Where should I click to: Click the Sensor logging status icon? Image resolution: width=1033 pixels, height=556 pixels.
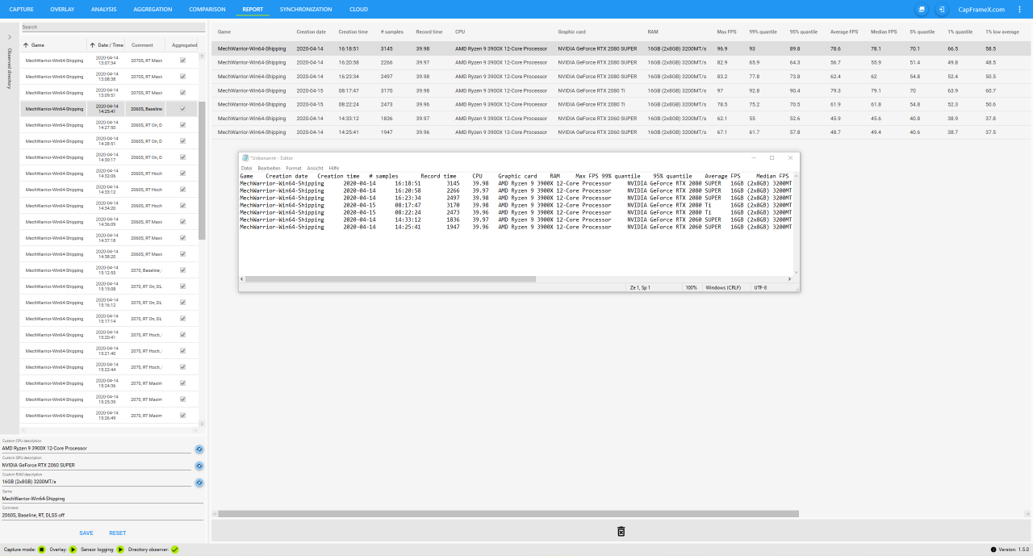click(120, 550)
